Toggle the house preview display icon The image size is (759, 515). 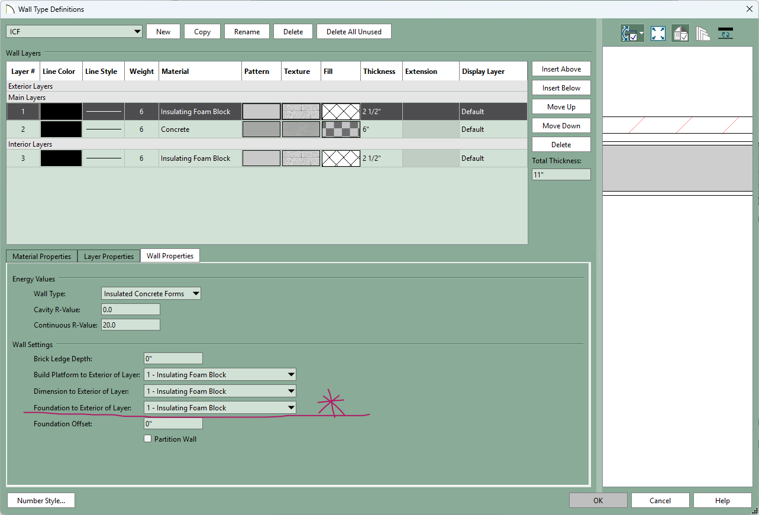click(680, 34)
